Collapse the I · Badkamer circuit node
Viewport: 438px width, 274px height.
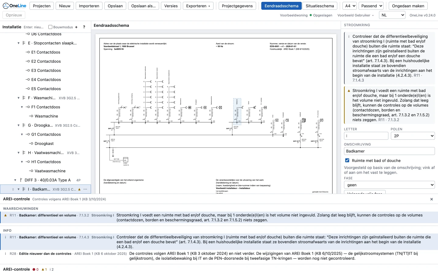tap(19, 189)
